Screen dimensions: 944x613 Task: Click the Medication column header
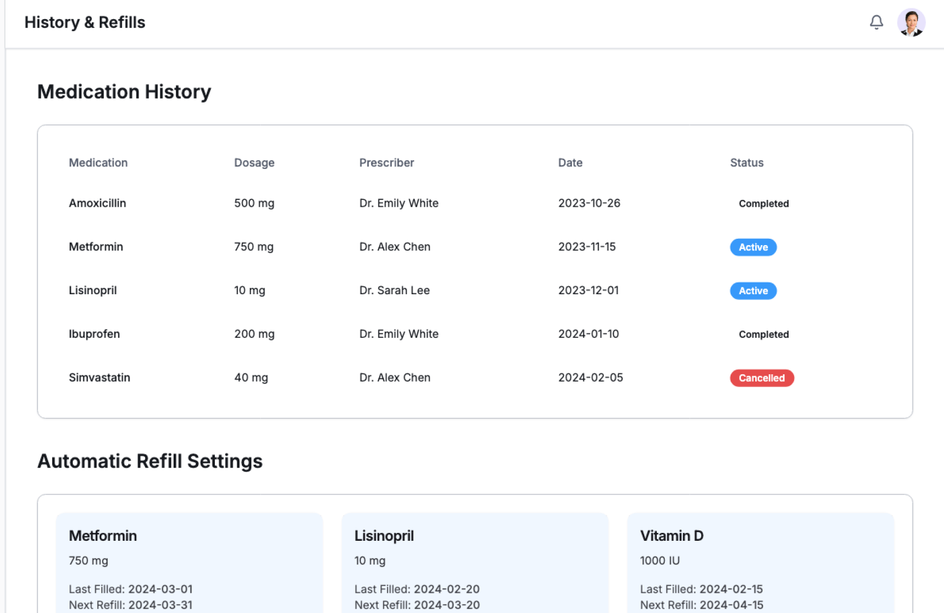(98, 163)
